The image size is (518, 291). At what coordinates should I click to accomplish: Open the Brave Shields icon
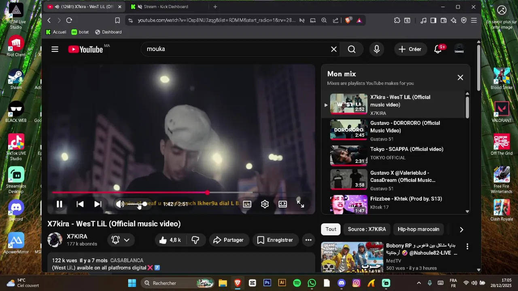348,20
